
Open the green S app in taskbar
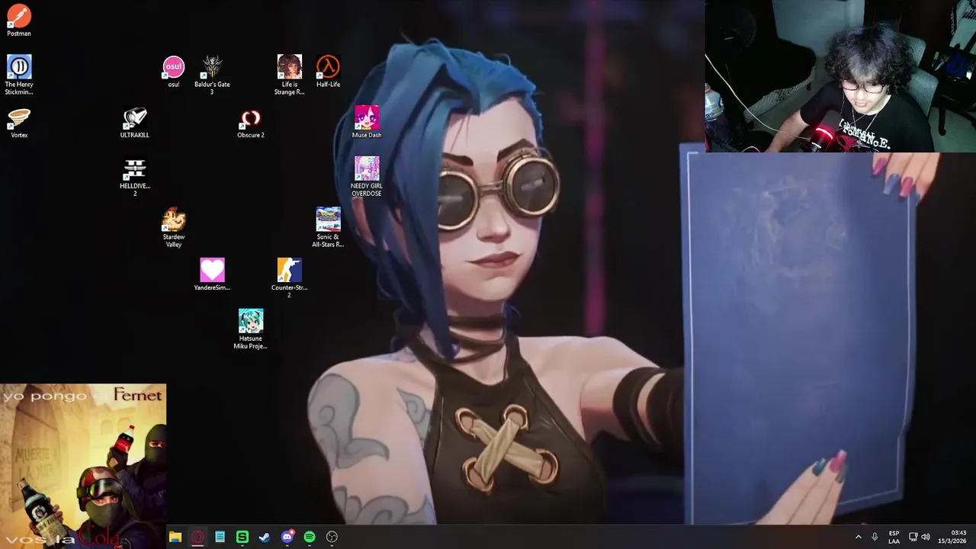[242, 537]
